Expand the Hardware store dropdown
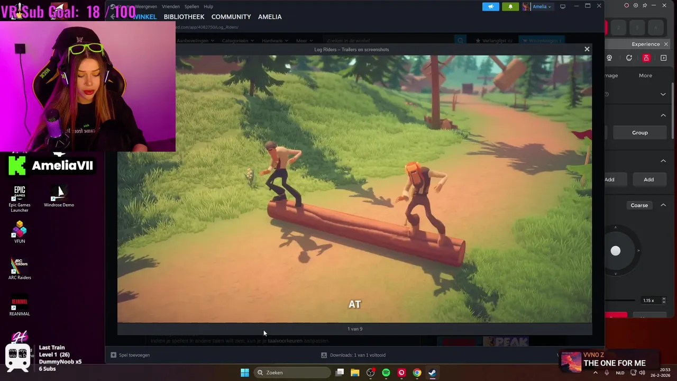 pos(275,41)
